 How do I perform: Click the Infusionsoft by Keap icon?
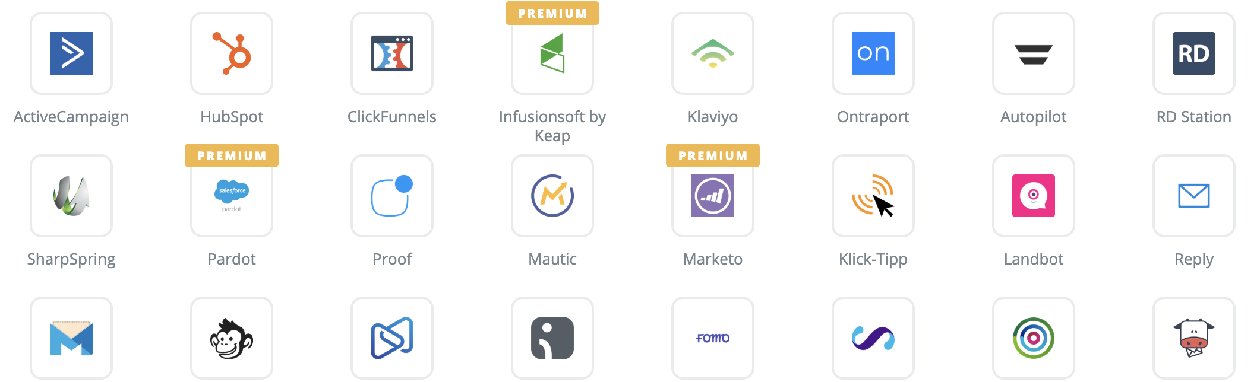pyautogui.click(x=552, y=53)
